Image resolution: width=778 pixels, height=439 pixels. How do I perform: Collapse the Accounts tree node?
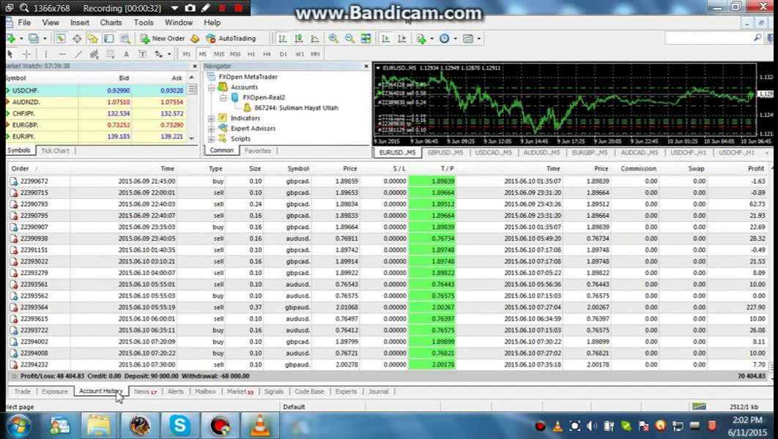coord(212,87)
